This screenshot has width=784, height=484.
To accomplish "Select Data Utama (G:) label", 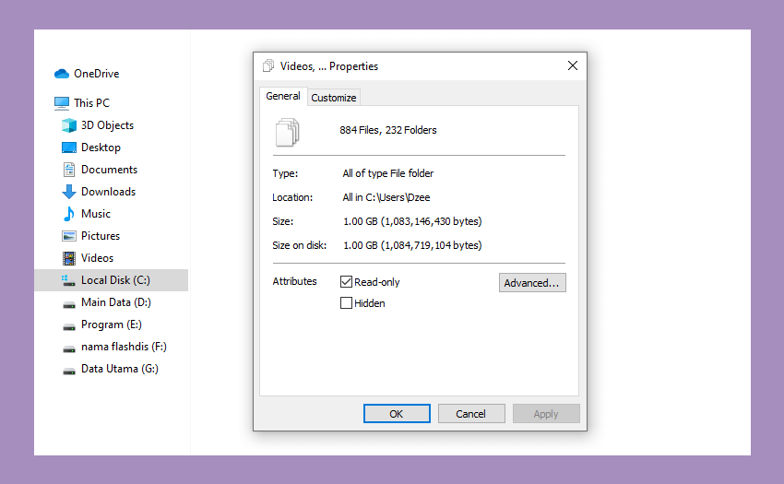I will [120, 369].
